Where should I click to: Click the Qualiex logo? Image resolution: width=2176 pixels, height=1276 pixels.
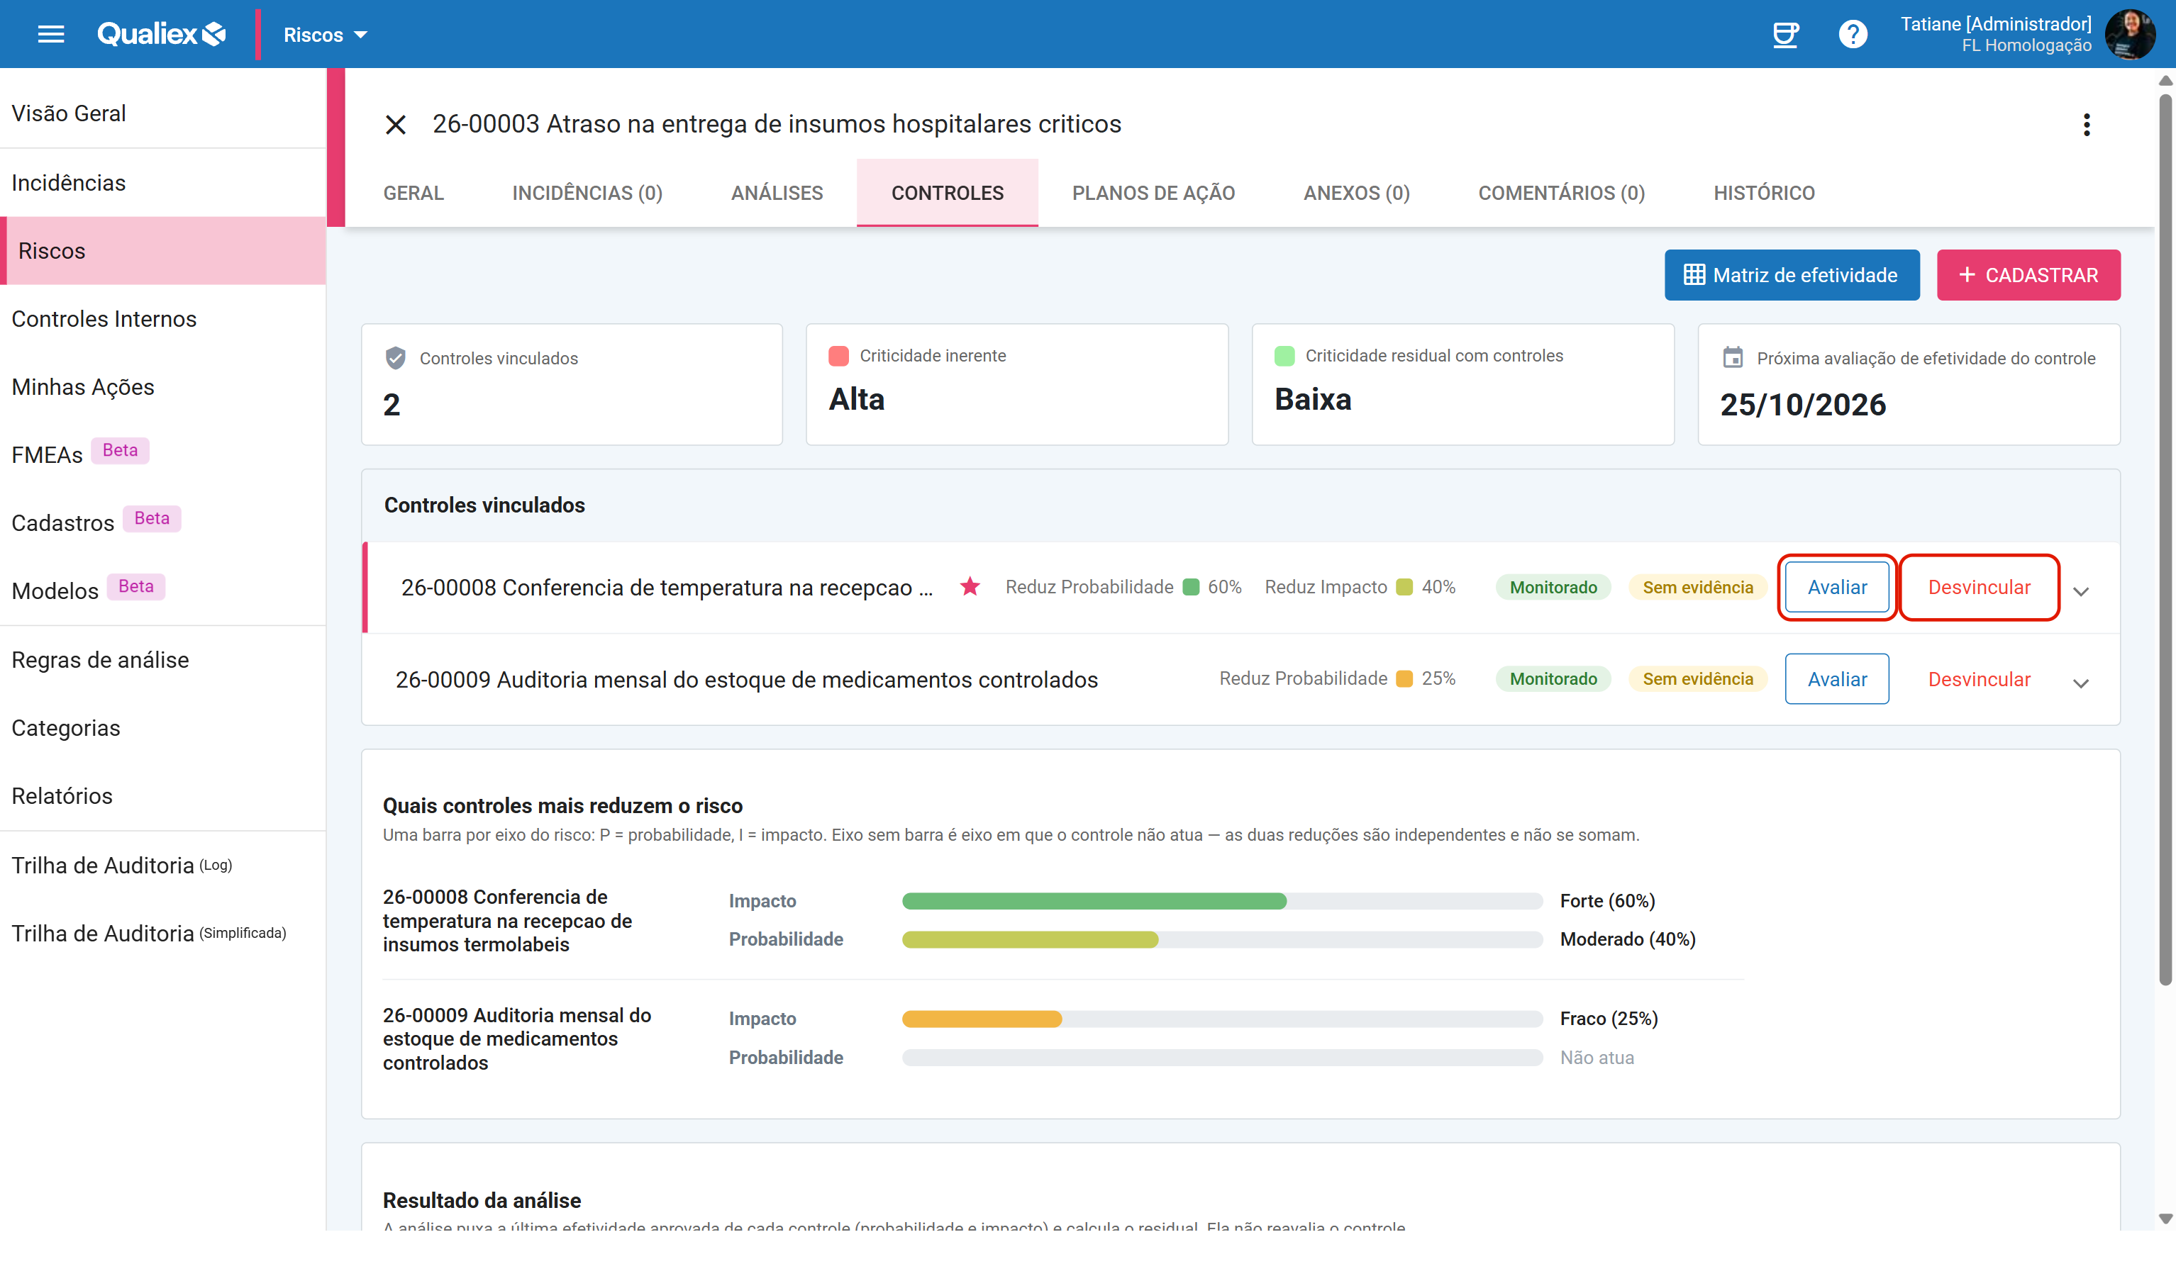click(x=162, y=33)
